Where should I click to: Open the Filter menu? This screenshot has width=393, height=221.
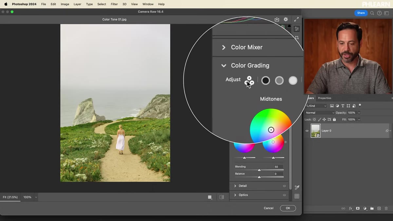tap(114, 4)
